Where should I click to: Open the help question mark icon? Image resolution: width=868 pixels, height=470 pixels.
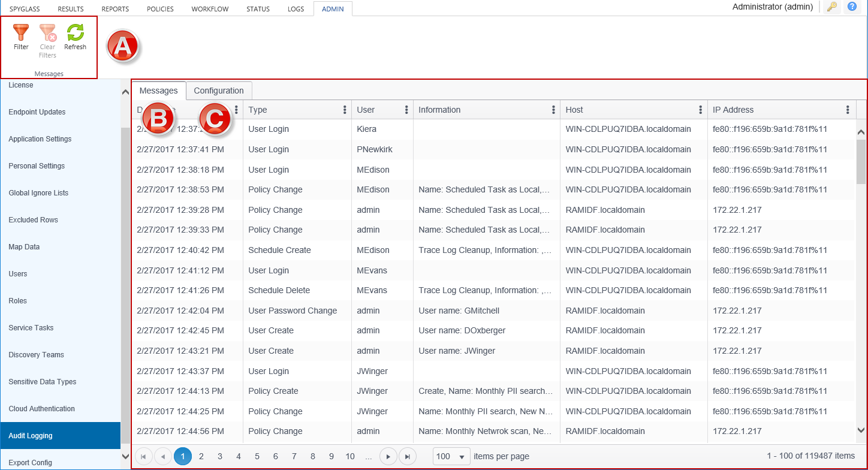tap(852, 7)
